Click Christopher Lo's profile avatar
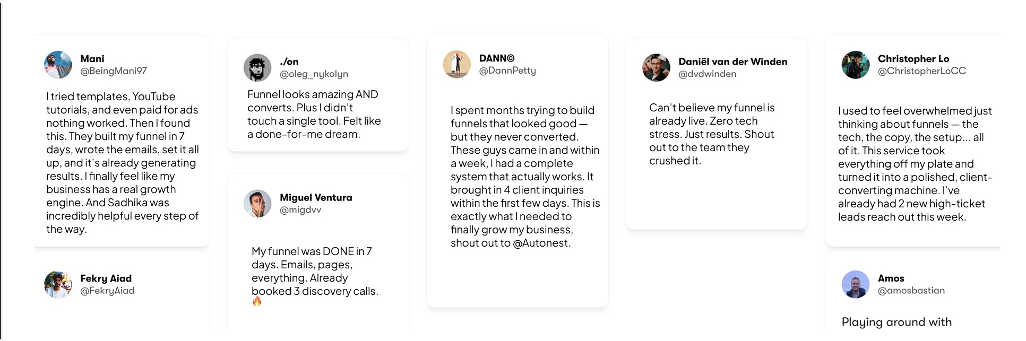Image resolution: width=1026 pixels, height=341 pixels. pos(856,65)
